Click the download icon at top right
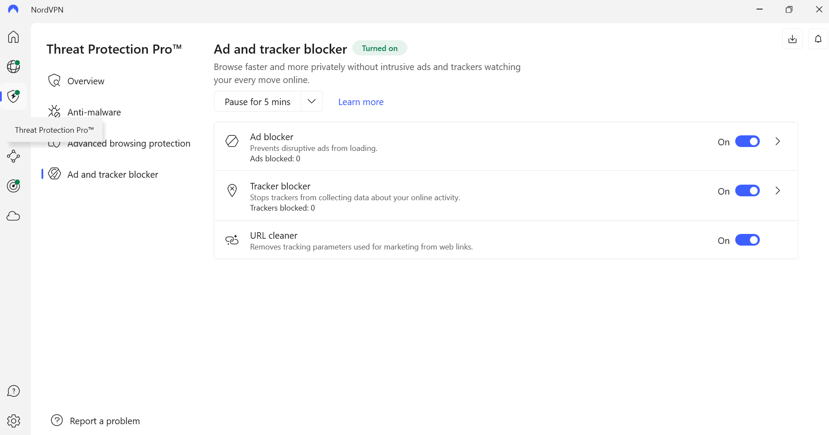This screenshot has width=829, height=435. coord(792,39)
